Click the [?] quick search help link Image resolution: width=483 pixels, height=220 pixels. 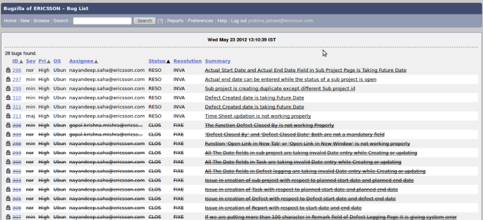click(160, 21)
